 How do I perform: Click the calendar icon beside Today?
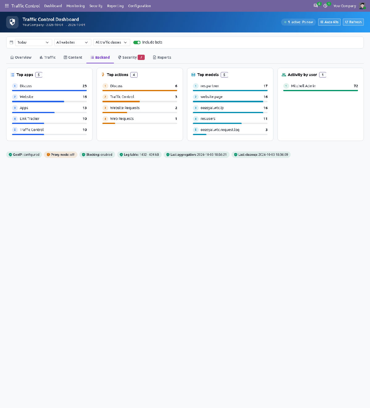[11, 42]
